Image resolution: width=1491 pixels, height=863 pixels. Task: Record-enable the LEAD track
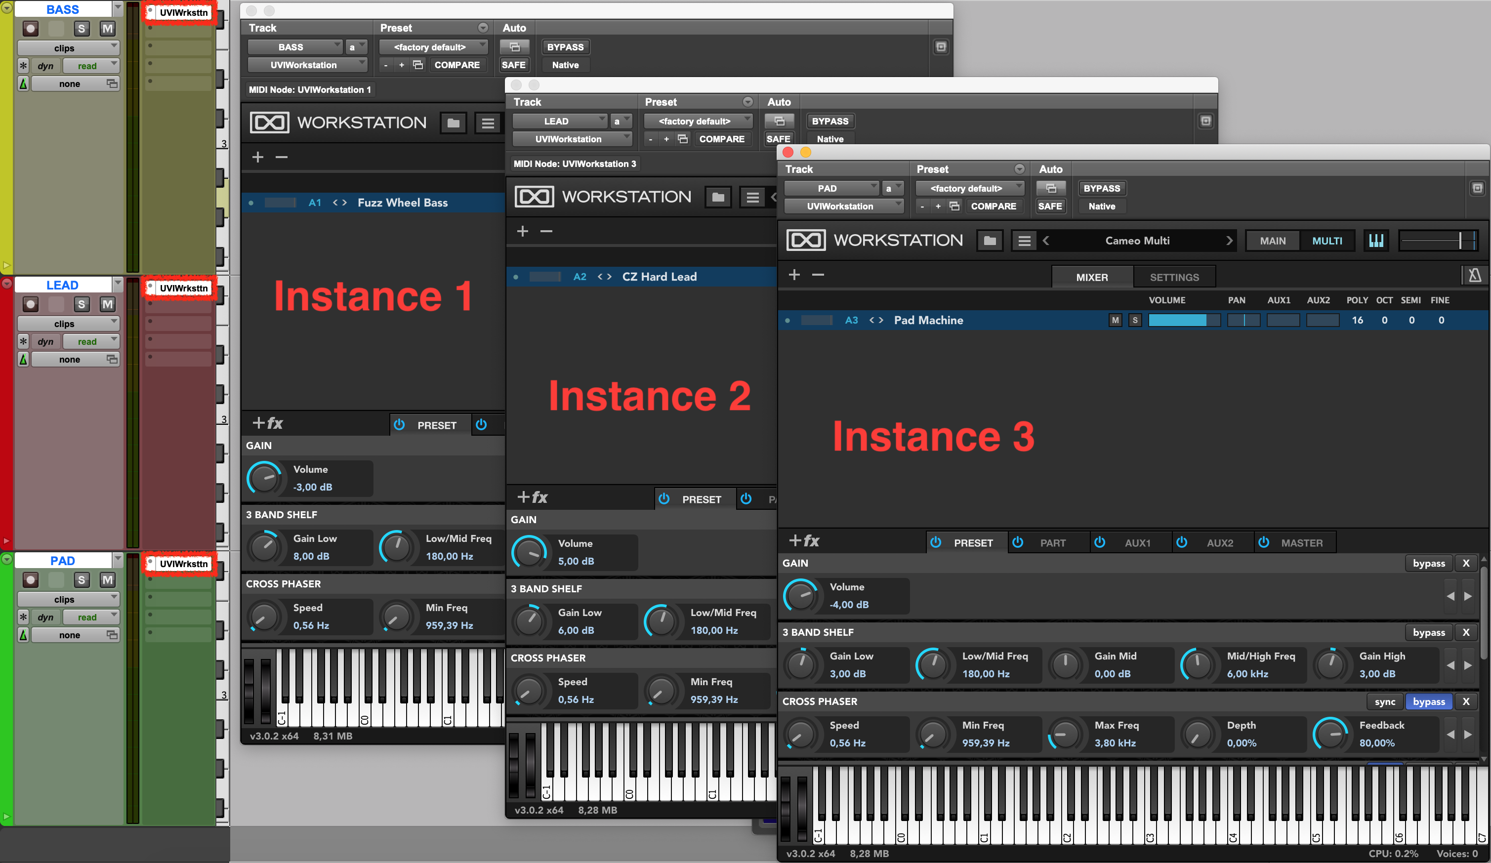pyautogui.click(x=31, y=304)
